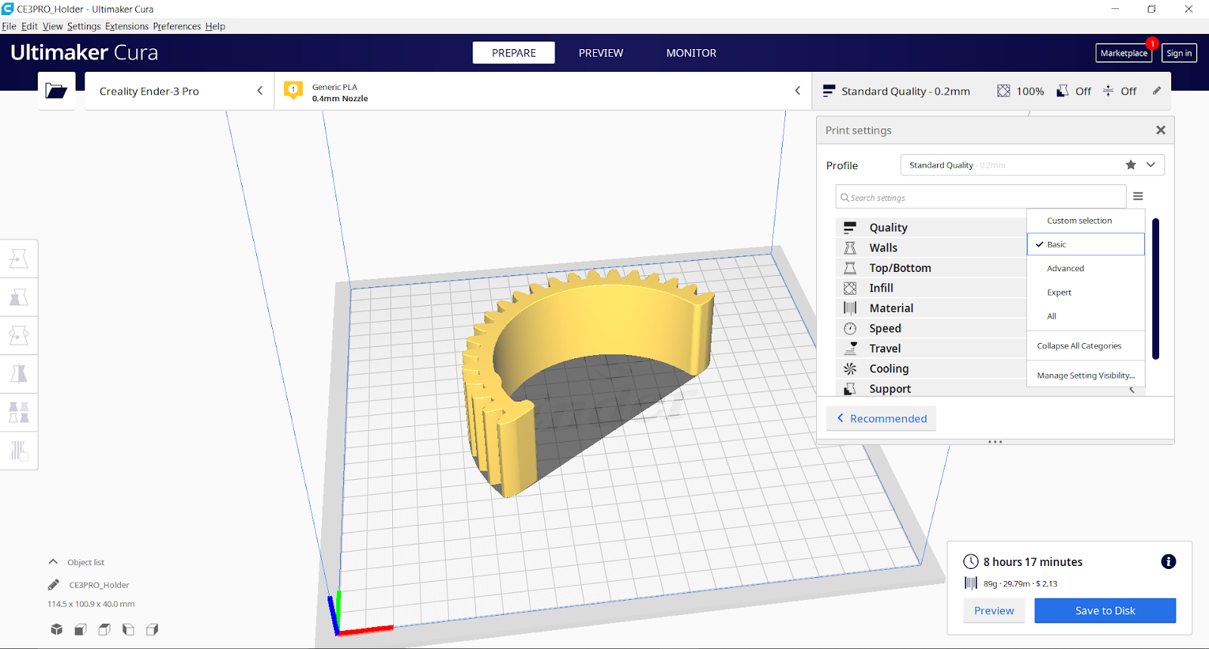
Task: Expand the Quality settings category
Action: 931,227
